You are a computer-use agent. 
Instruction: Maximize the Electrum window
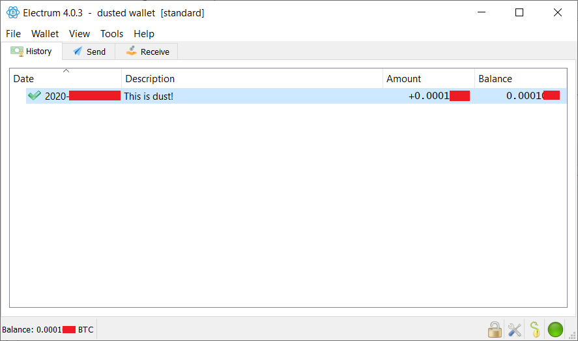tap(519, 12)
